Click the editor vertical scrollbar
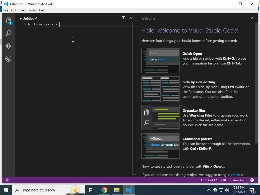Viewport: 260px width, 195px height. 134,98
